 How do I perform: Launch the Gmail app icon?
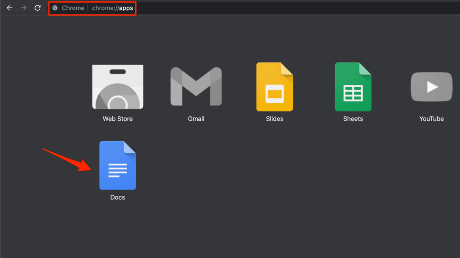[x=196, y=86]
